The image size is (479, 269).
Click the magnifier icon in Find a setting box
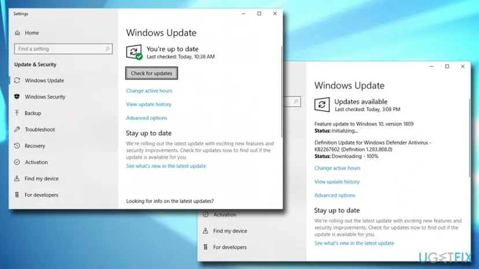[108, 49]
